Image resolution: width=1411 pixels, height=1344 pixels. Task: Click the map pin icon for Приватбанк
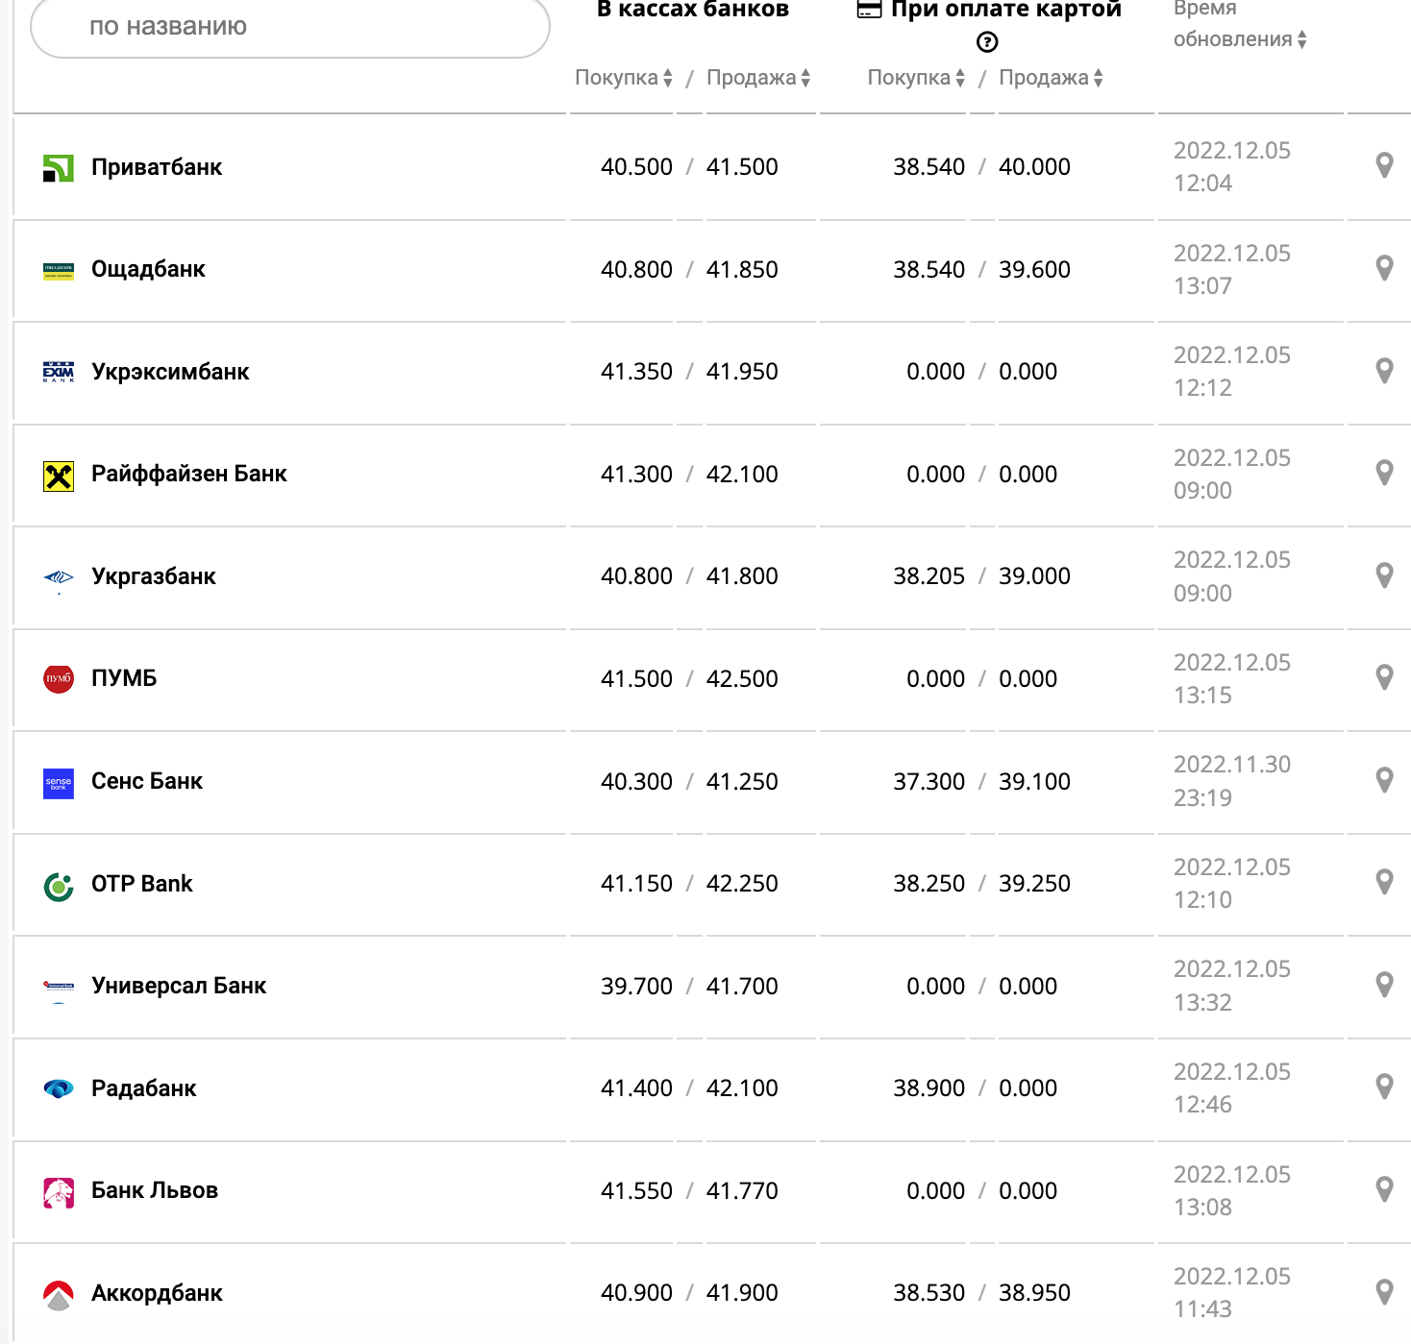click(x=1384, y=166)
